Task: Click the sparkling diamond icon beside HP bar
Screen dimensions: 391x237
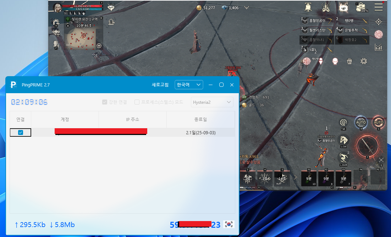Action: tap(111, 7)
